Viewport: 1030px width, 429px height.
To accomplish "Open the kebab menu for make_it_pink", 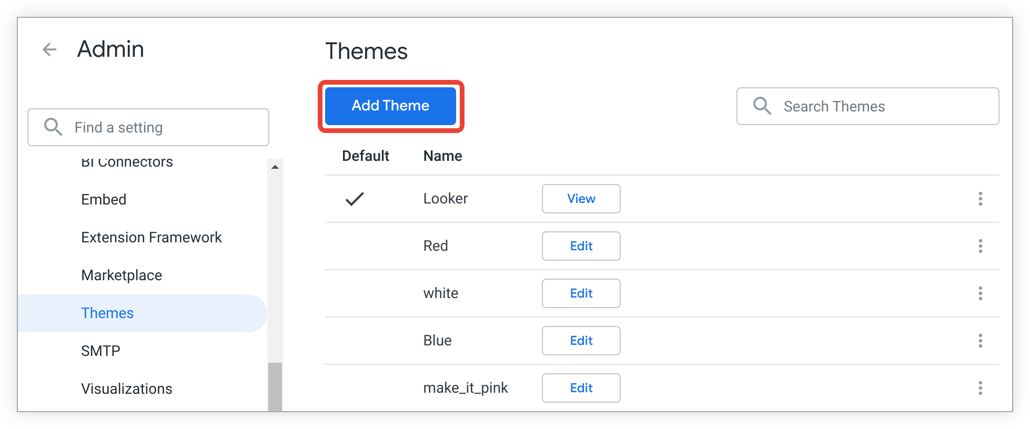I will (x=981, y=388).
